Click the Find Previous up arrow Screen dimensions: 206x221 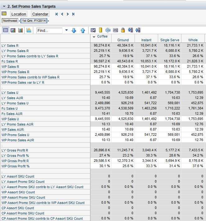point(83,30)
